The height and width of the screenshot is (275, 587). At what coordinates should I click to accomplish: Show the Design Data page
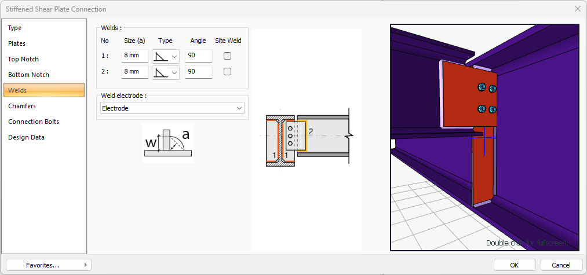(x=26, y=137)
